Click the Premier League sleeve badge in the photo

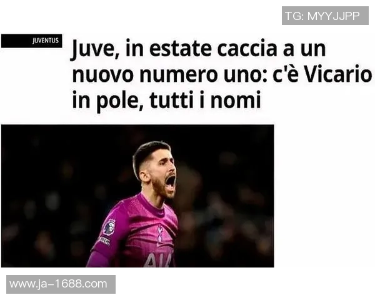tap(109, 227)
